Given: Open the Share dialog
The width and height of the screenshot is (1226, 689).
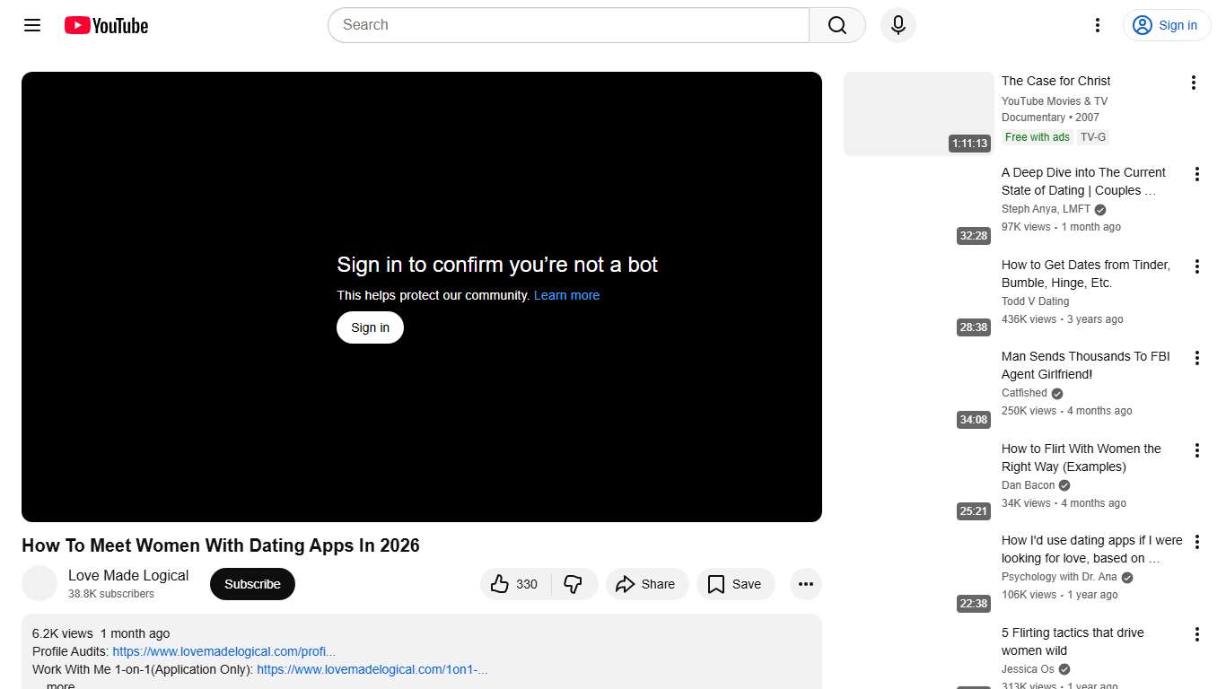Looking at the screenshot, I should click(646, 584).
